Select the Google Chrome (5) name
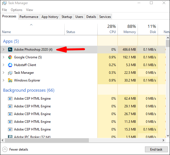The image size is (170, 155). click(28, 57)
